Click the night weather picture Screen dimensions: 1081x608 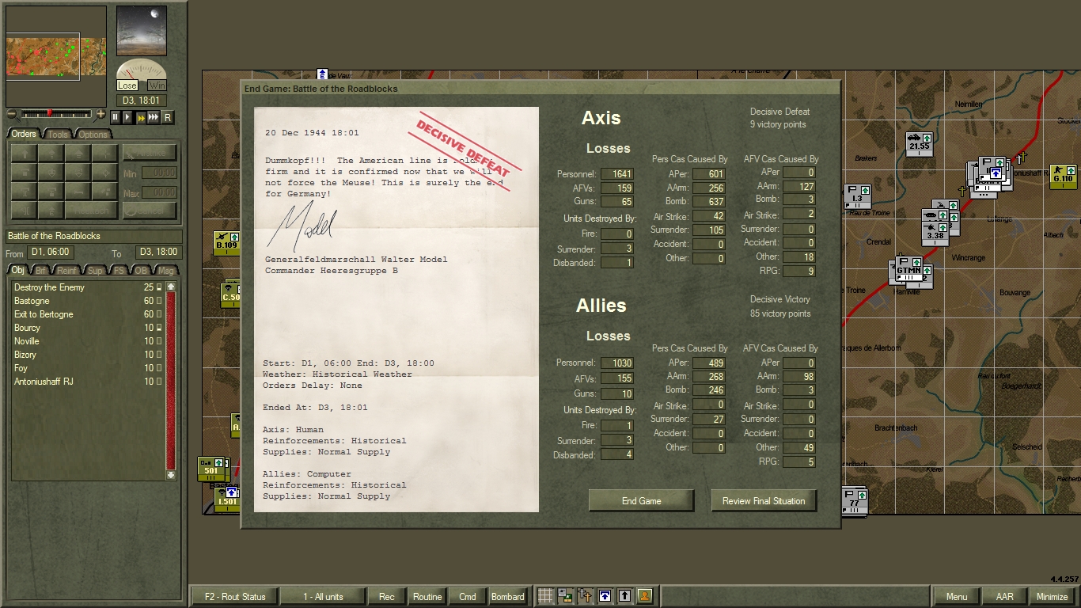click(x=142, y=31)
